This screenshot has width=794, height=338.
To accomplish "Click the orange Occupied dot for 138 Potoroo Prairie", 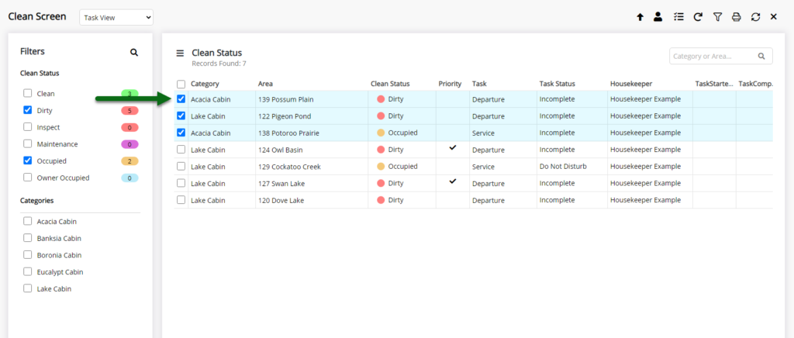I will tap(381, 133).
